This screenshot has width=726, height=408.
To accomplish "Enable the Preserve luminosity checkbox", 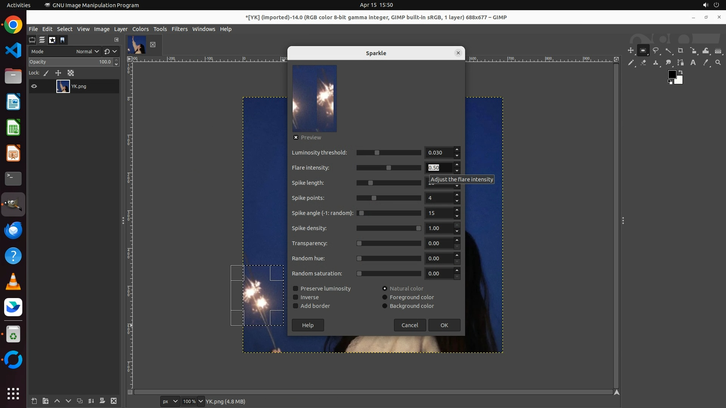I will click(296, 289).
